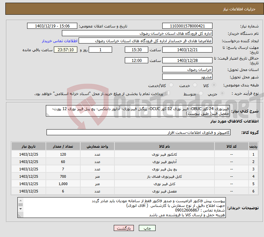This screenshot has height=237, width=264.
Task: Click quantity cell 60
Action: pos(63,162)
